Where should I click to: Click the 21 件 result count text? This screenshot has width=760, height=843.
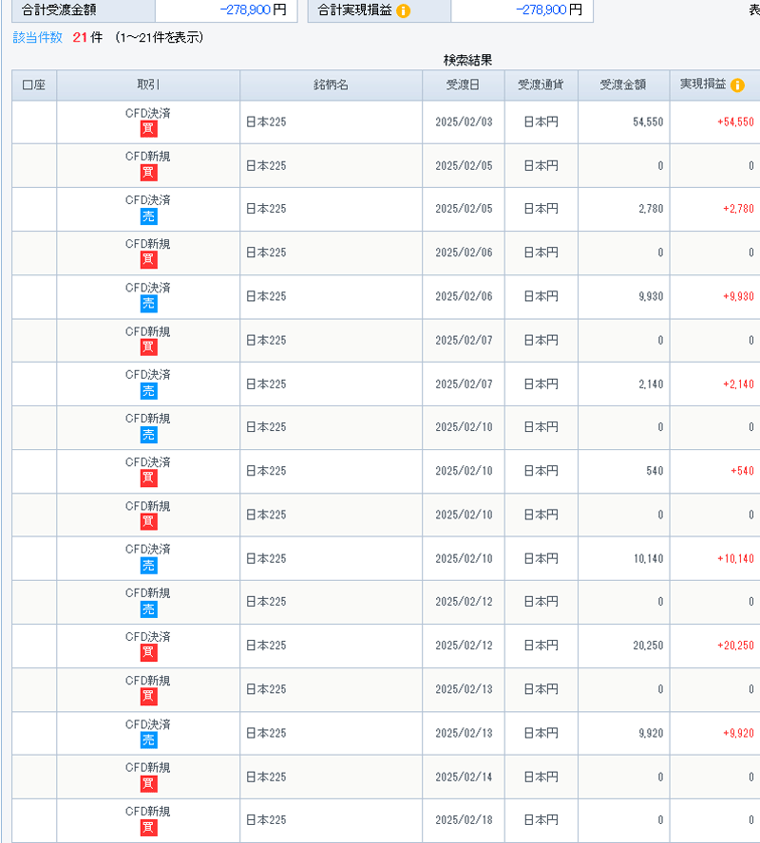tap(87, 37)
